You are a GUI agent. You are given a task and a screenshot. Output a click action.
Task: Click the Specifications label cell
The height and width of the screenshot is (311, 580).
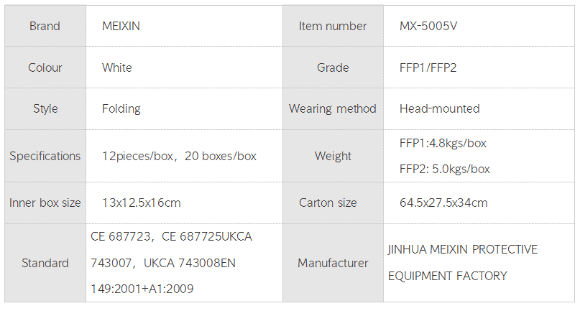[x=45, y=156]
